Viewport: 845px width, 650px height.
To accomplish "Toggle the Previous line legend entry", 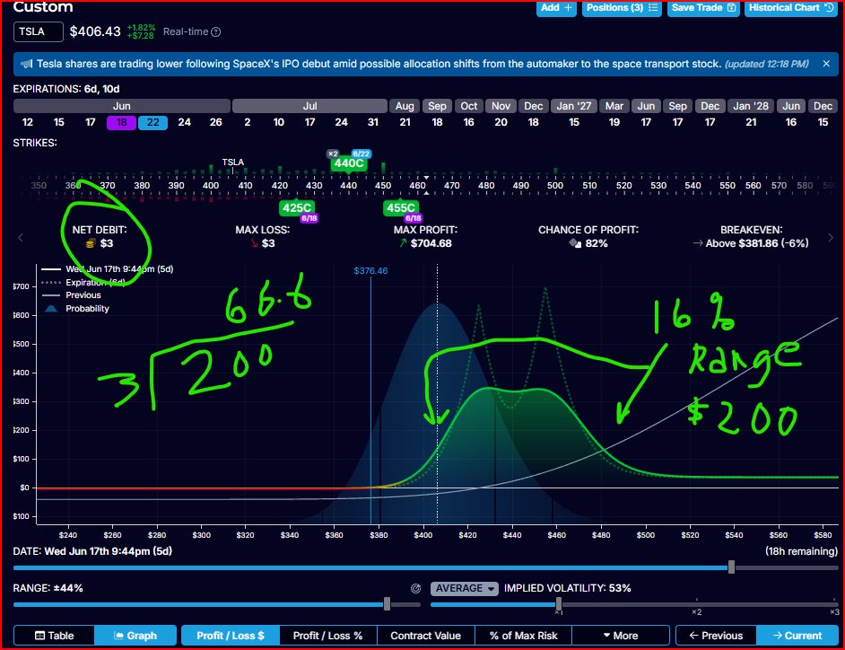I will (71, 295).
